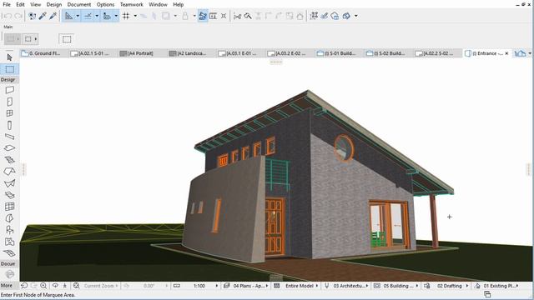Close the Entrance 3D view tab
534x300 pixels.
pos(506,53)
